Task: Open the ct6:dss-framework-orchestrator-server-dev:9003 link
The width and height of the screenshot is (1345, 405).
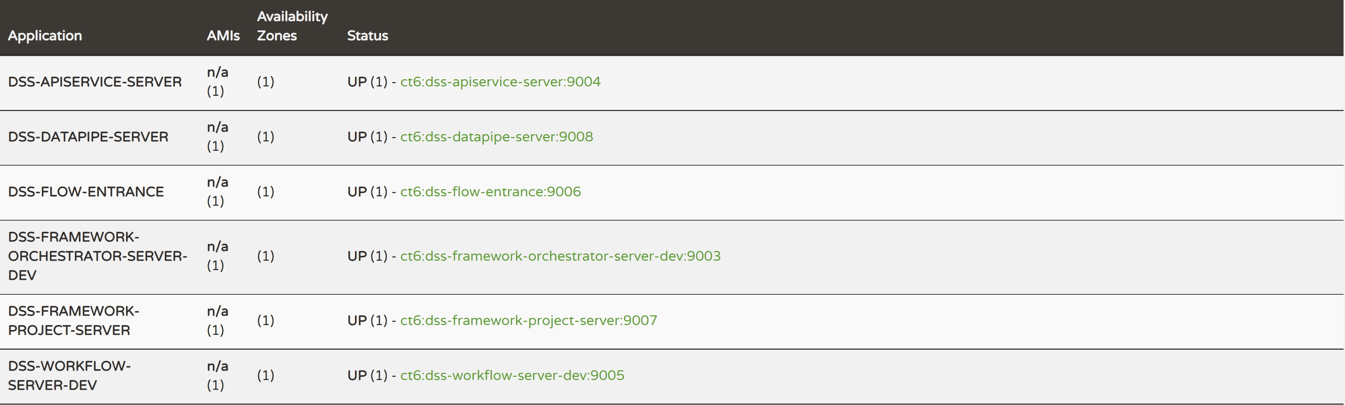Action: coord(560,256)
